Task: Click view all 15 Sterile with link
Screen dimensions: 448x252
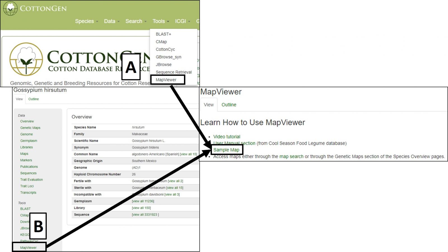Action: (x=175, y=188)
